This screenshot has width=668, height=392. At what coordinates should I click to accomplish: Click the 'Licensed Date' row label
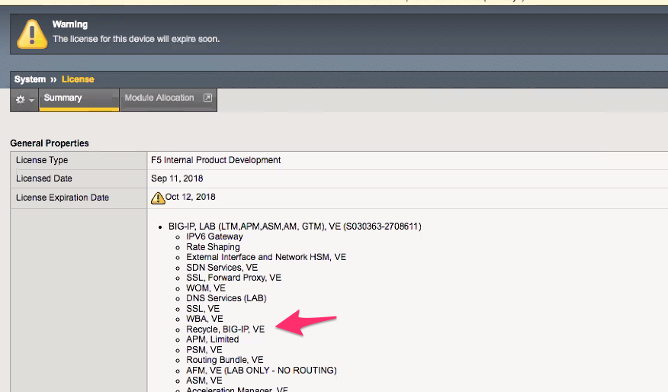tap(44, 178)
